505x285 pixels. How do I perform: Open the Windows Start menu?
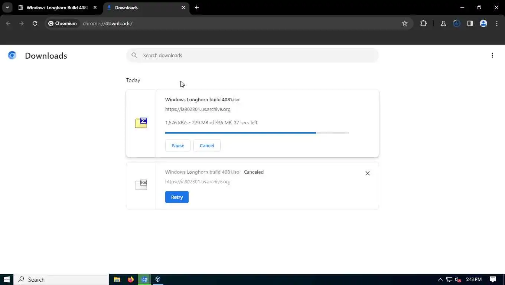click(x=7, y=279)
